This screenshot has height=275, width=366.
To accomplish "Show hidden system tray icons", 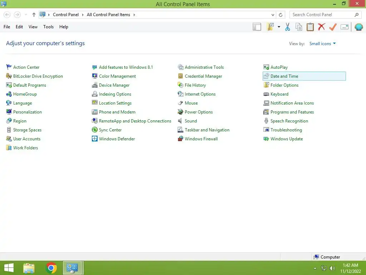I will [315, 268].
